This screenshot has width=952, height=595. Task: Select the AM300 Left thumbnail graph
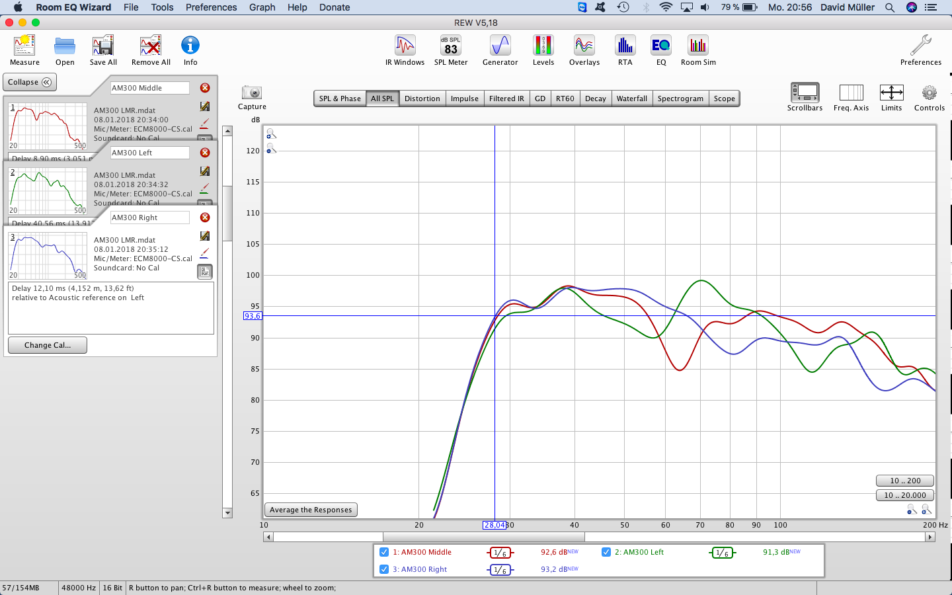pyautogui.click(x=48, y=191)
